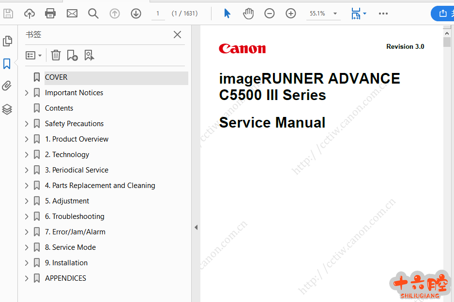Screen dimensions: 454x302
Task: Click the zoom out minus button
Action: pos(270,14)
